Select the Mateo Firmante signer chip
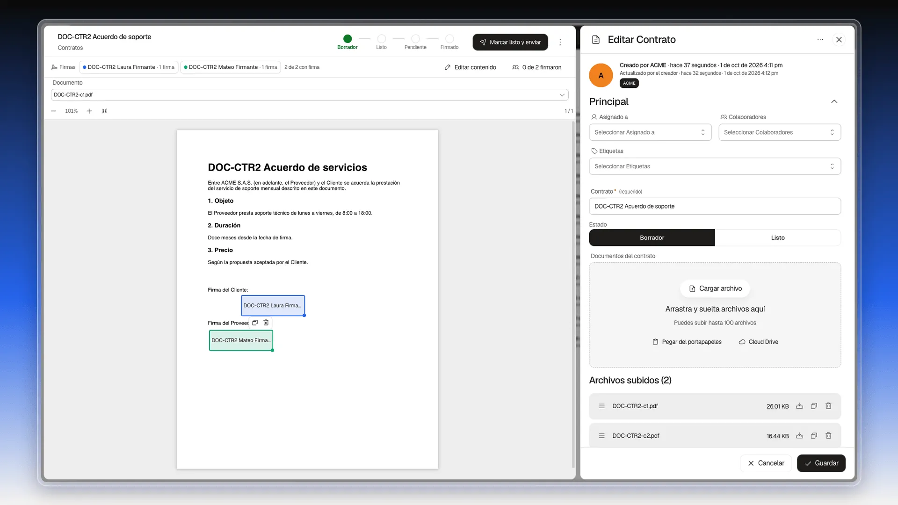 tap(230, 67)
